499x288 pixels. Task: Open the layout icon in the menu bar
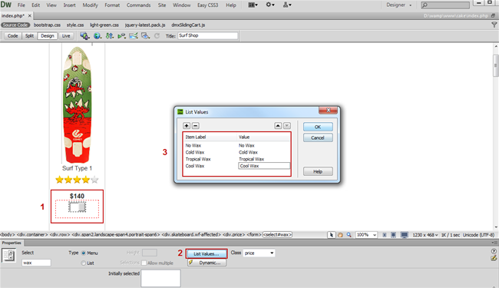pyautogui.click(x=253, y=5)
